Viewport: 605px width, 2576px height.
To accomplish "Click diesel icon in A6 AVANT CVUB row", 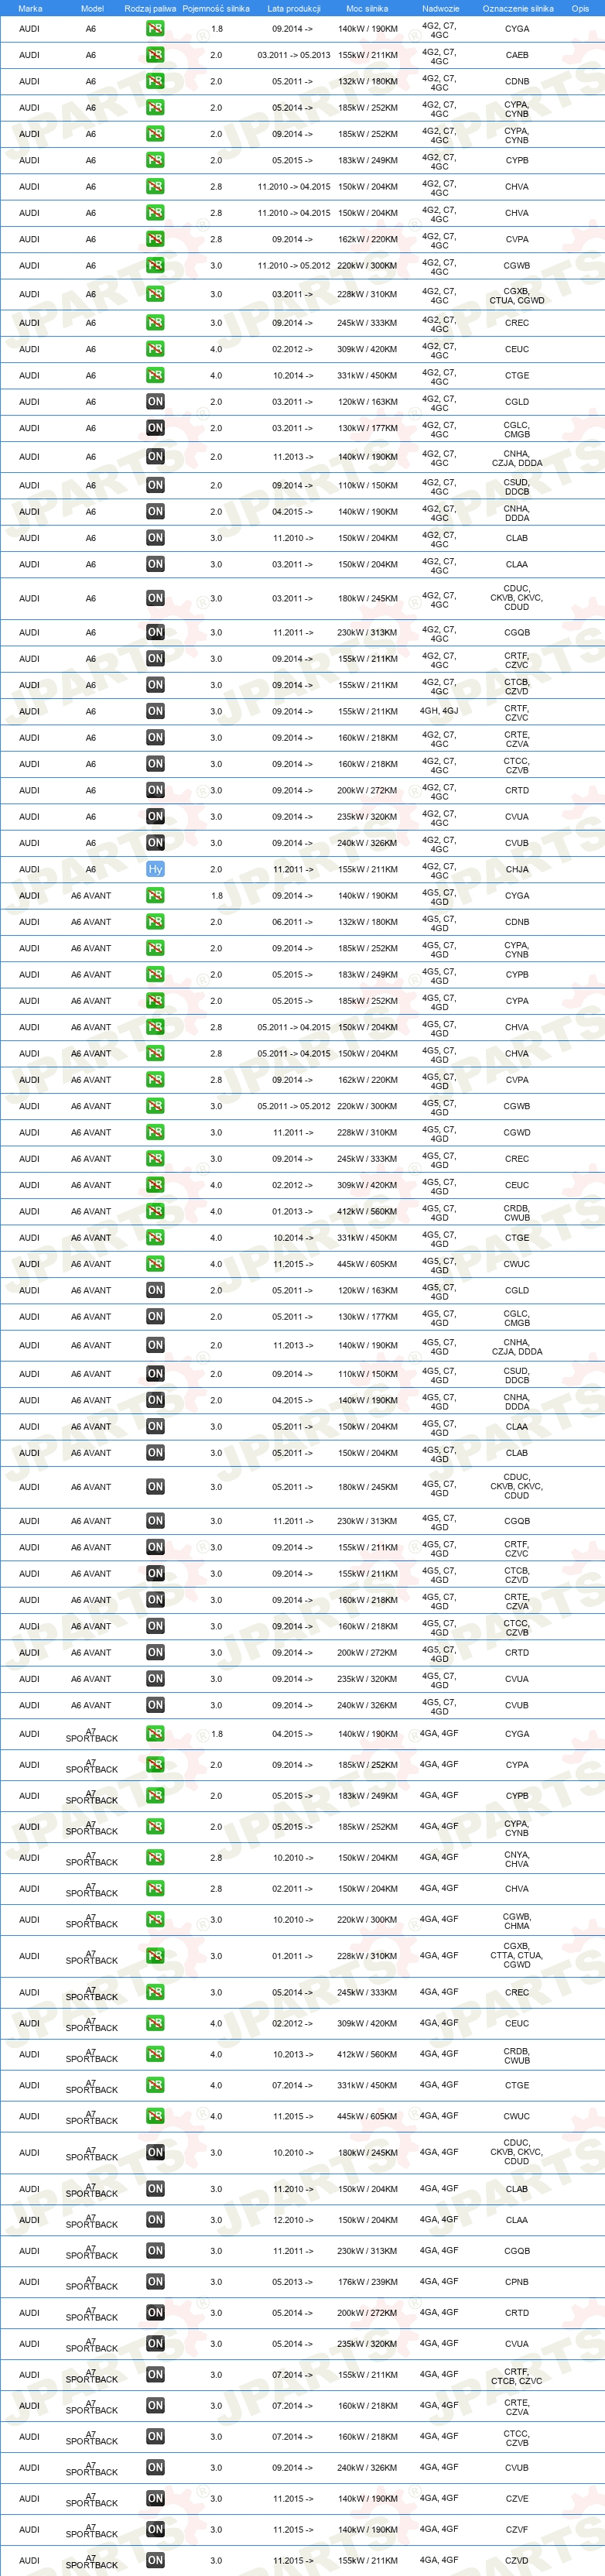I will pyautogui.click(x=155, y=1705).
